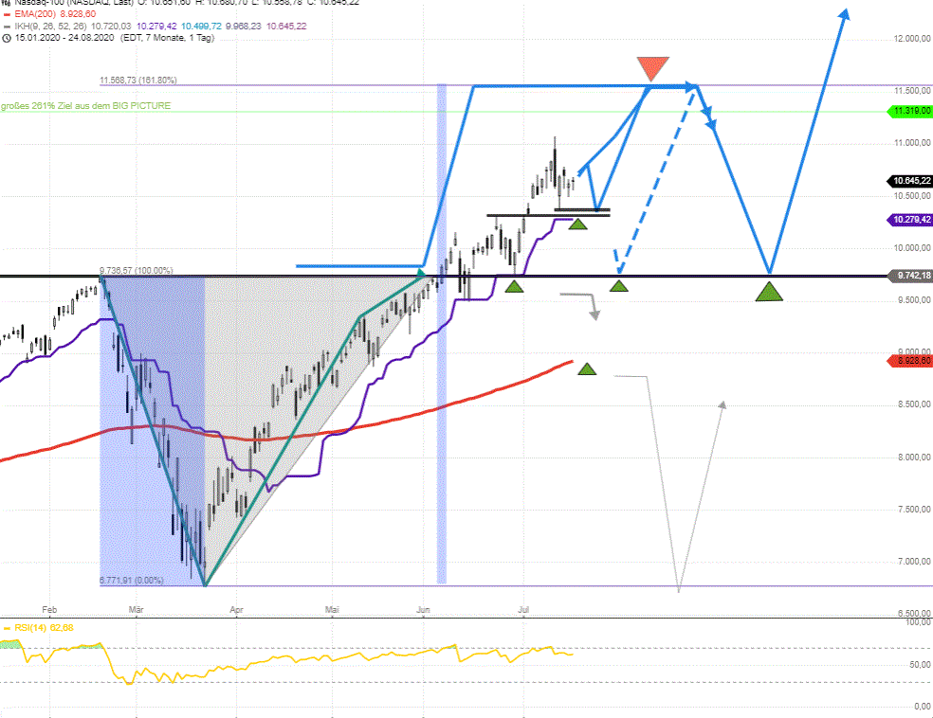Select the red downward triangle marker near 11.500
This screenshot has width=933, height=718.
[652, 68]
